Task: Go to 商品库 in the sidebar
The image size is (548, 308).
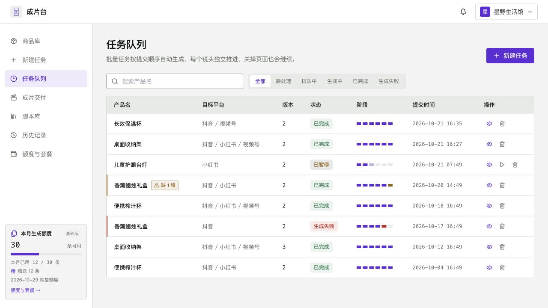Action: click(x=46, y=41)
